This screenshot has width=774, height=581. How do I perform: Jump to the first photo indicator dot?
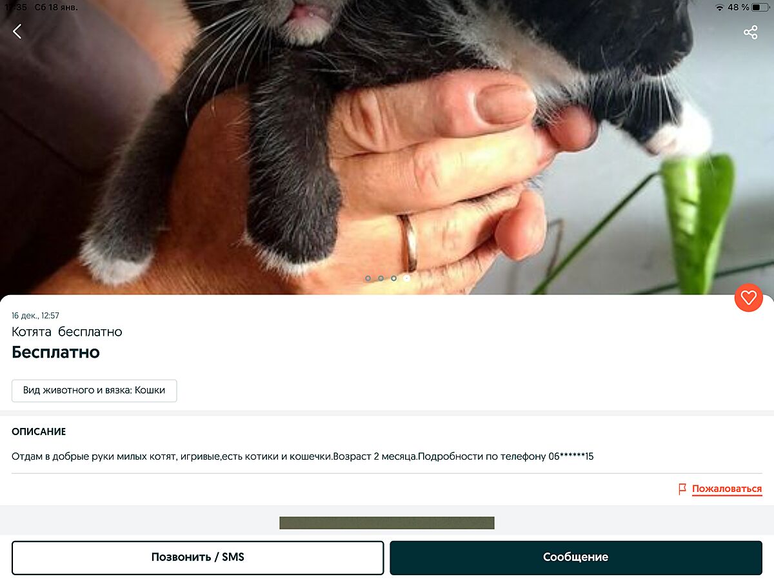click(x=368, y=278)
